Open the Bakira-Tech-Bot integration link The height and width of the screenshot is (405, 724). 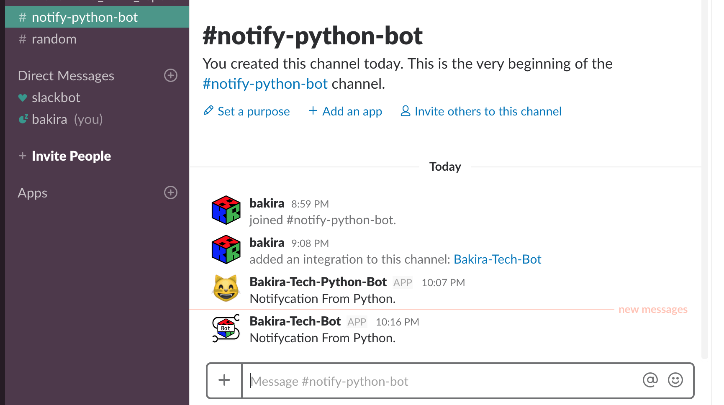(498, 259)
